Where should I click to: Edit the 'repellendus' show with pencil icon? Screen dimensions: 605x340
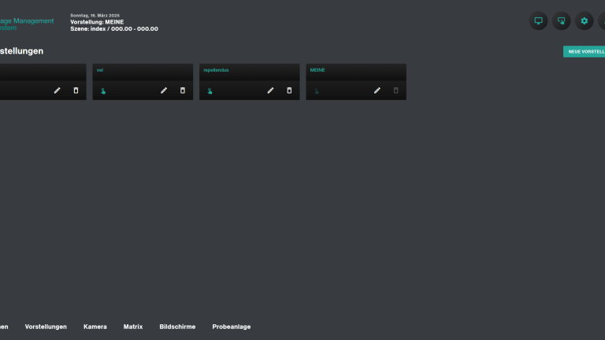coord(270,91)
